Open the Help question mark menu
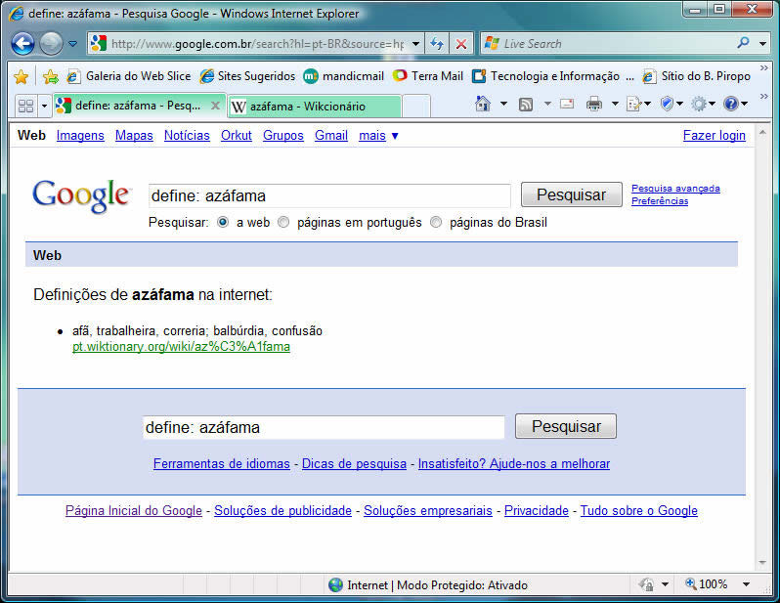The image size is (780, 603). click(x=735, y=104)
